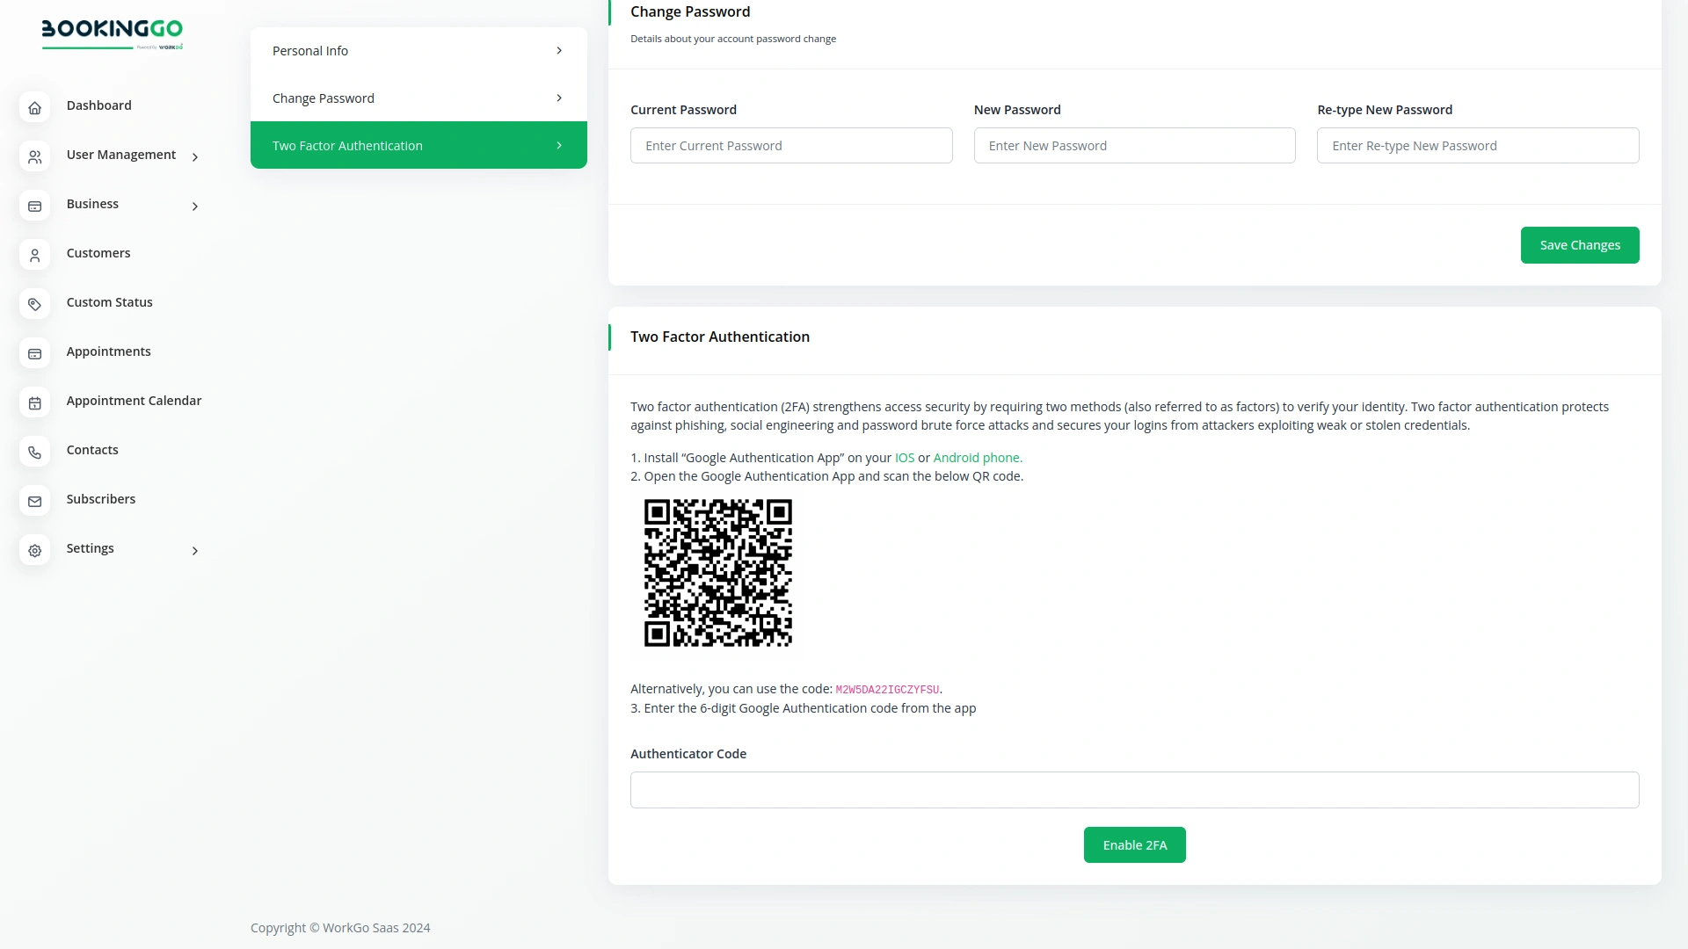This screenshot has width=1688, height=949.
Task: Open the Android phone link
Action: pos(977,457)
